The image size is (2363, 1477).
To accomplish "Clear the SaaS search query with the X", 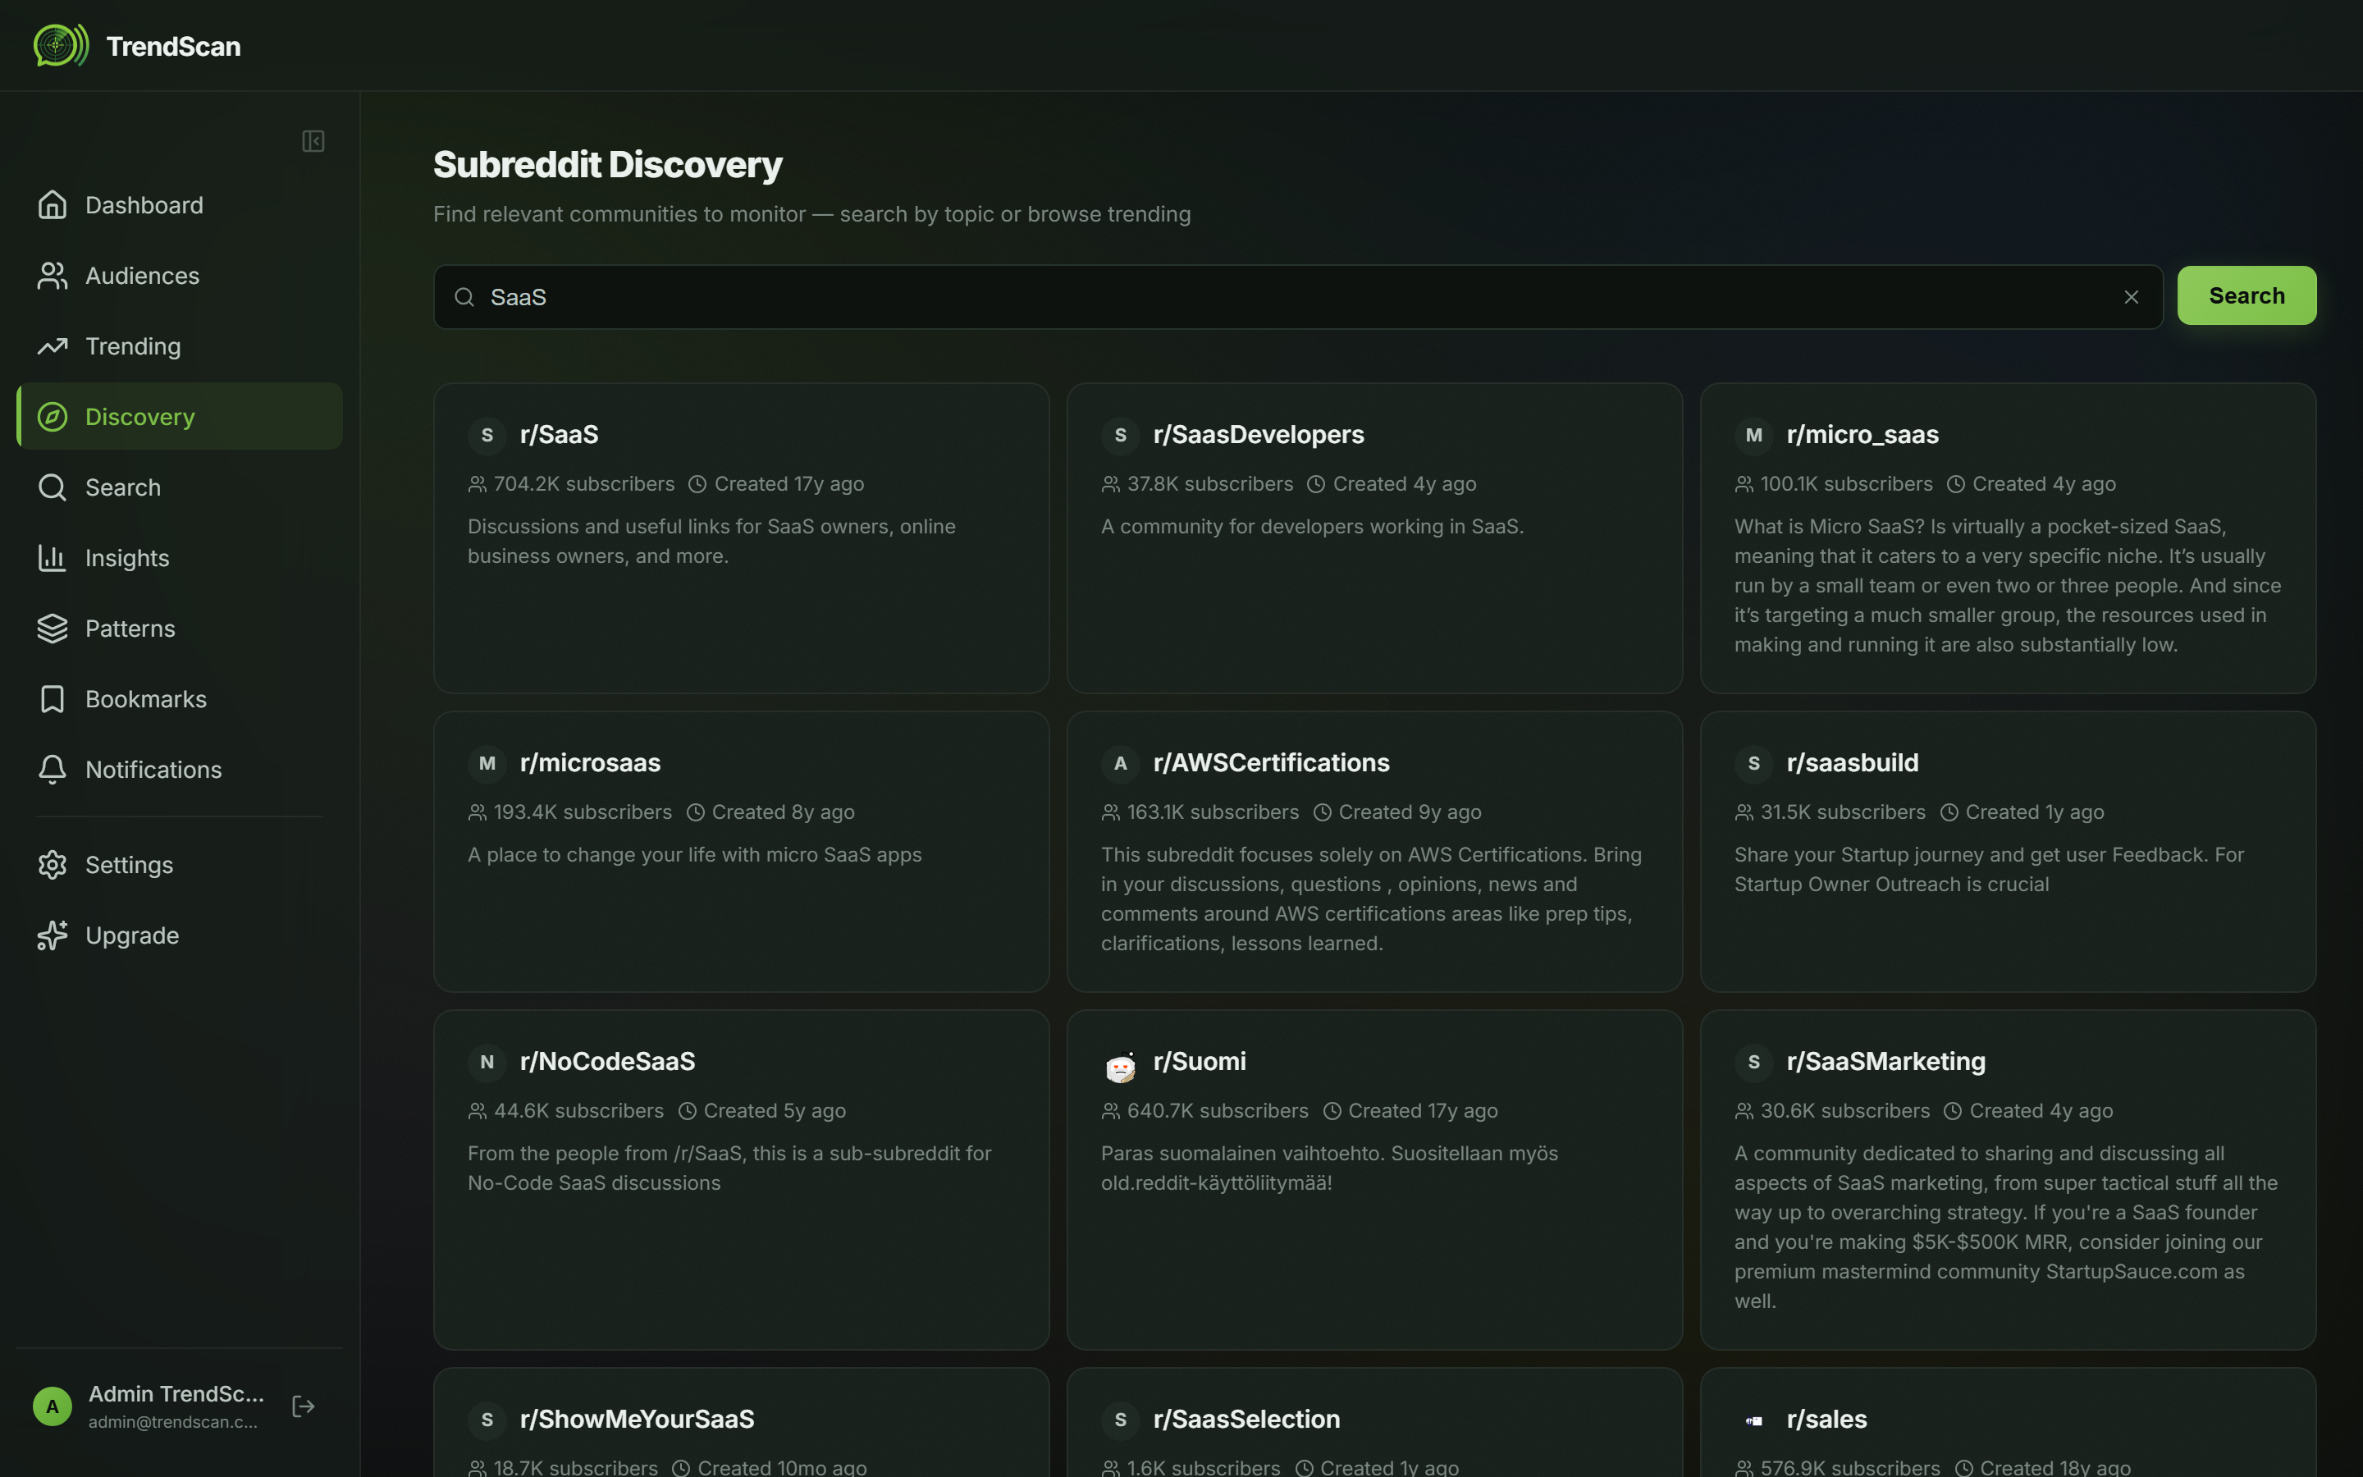I will [x=2131, y=297].
